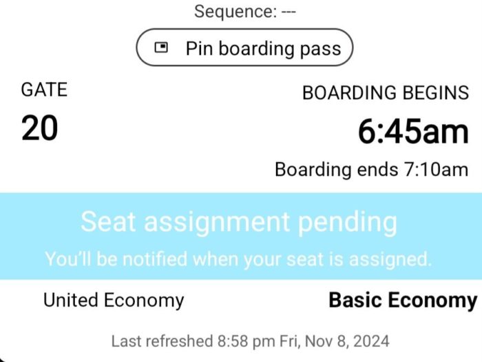The image size is (482, 362).
Task: Tap the 6:45am boarding time
Action: 413,132
